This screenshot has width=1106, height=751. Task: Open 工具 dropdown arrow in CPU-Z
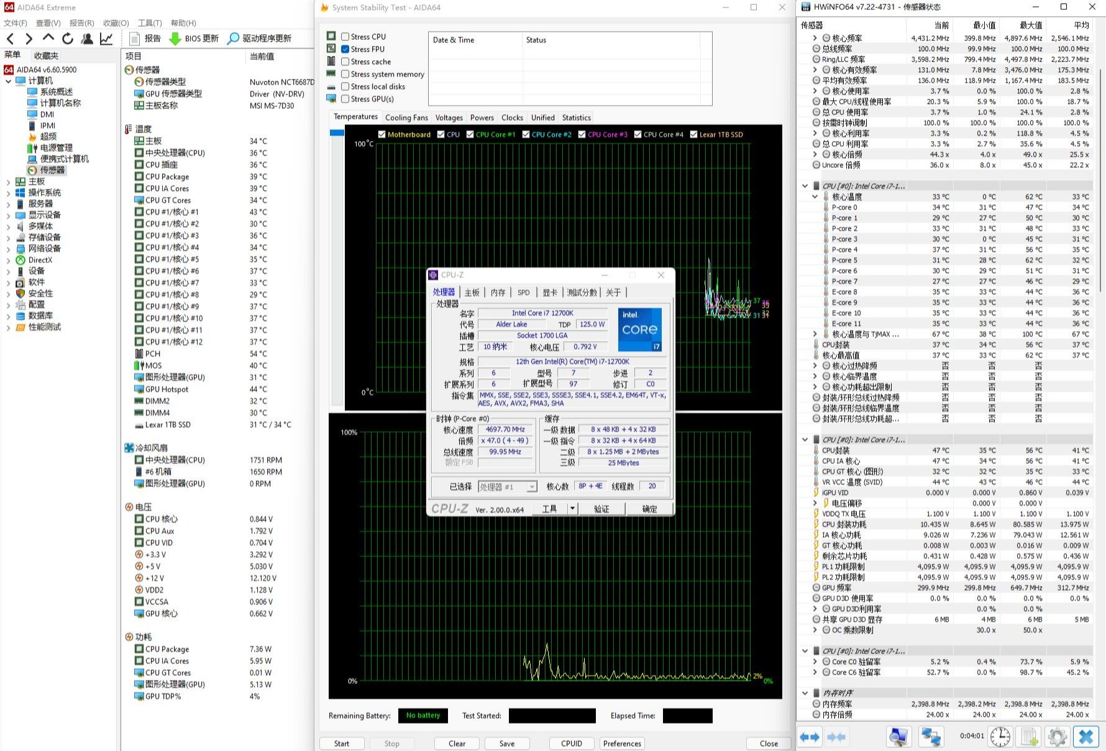pyautogui.click(x=572, y=509)
